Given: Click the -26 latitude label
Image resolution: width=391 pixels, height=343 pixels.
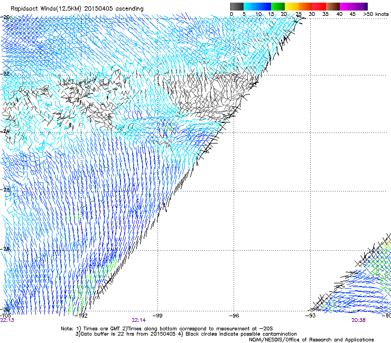Looking at the screenshot, I should [5, 190].
